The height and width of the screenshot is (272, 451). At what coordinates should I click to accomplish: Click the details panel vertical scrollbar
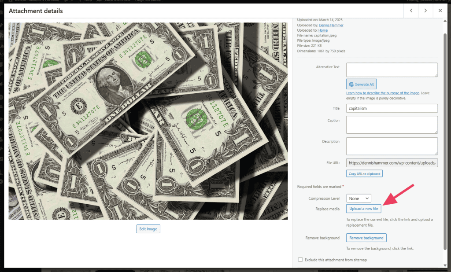[x=445, y=141]
